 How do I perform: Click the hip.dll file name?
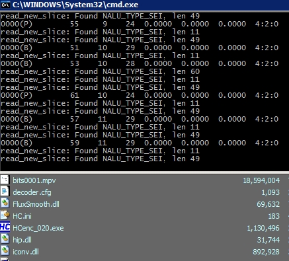click(x=22, y=240)
